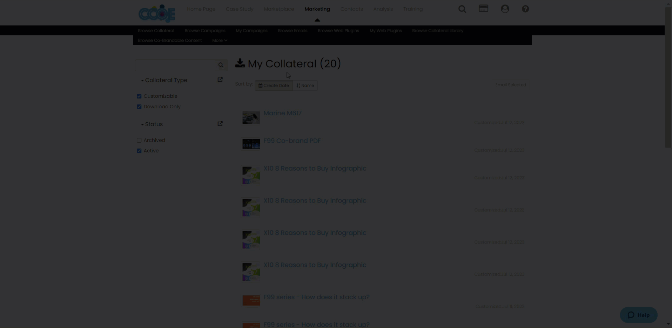Open the Marine M617 link

click(282, 113)
